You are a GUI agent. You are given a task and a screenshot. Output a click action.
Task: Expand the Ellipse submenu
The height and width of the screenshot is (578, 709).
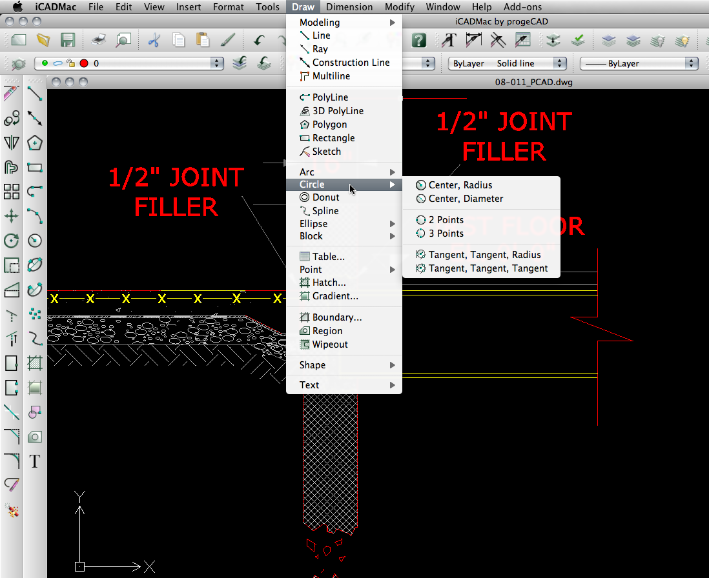pos(344,224)
